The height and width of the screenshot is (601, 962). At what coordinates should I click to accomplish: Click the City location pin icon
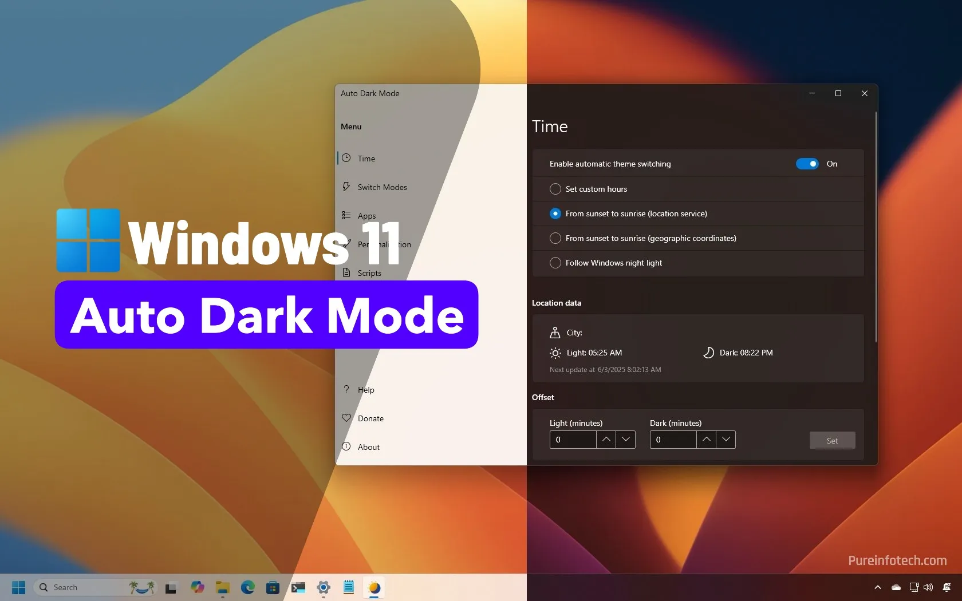(555, 333)
